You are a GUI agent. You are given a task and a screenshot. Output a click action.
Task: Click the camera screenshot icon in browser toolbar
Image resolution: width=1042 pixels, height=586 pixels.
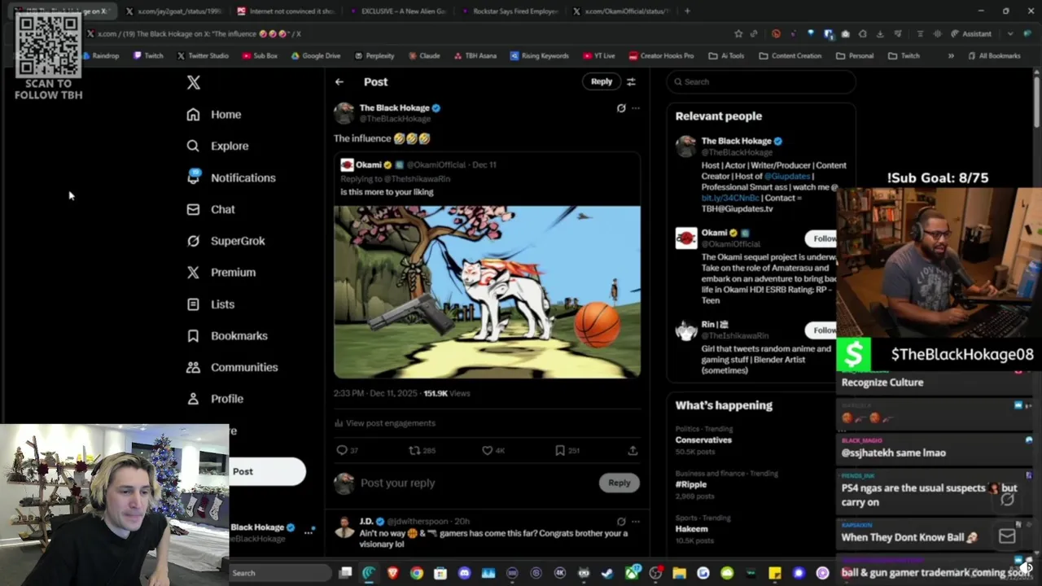coord(846,34)
